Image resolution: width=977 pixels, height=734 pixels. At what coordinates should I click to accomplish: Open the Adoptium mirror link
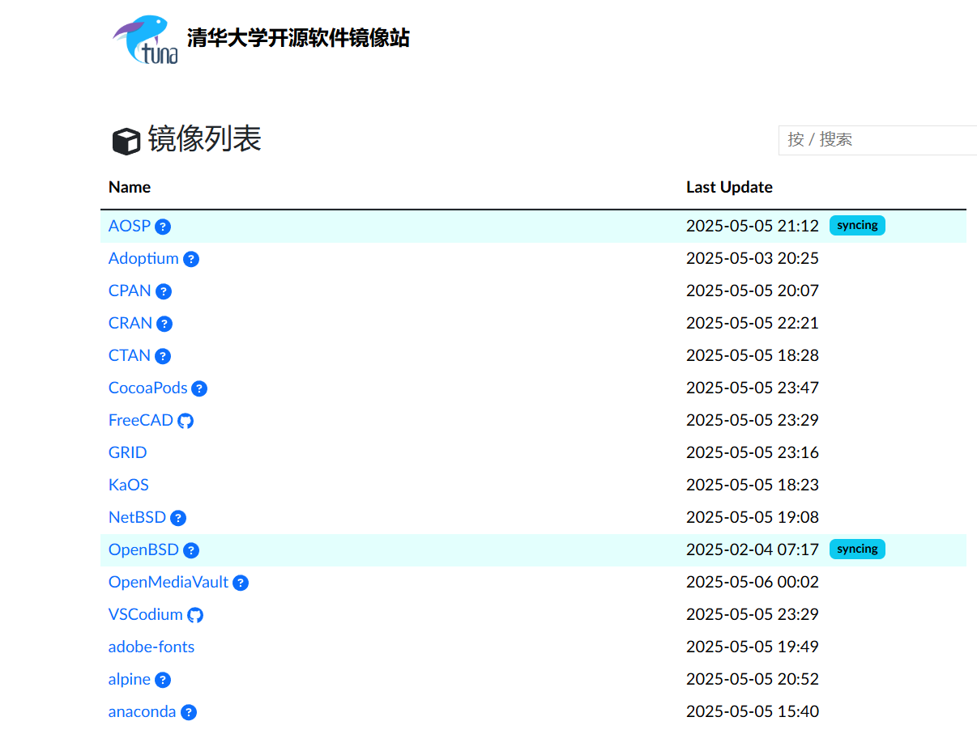point(143,258)
